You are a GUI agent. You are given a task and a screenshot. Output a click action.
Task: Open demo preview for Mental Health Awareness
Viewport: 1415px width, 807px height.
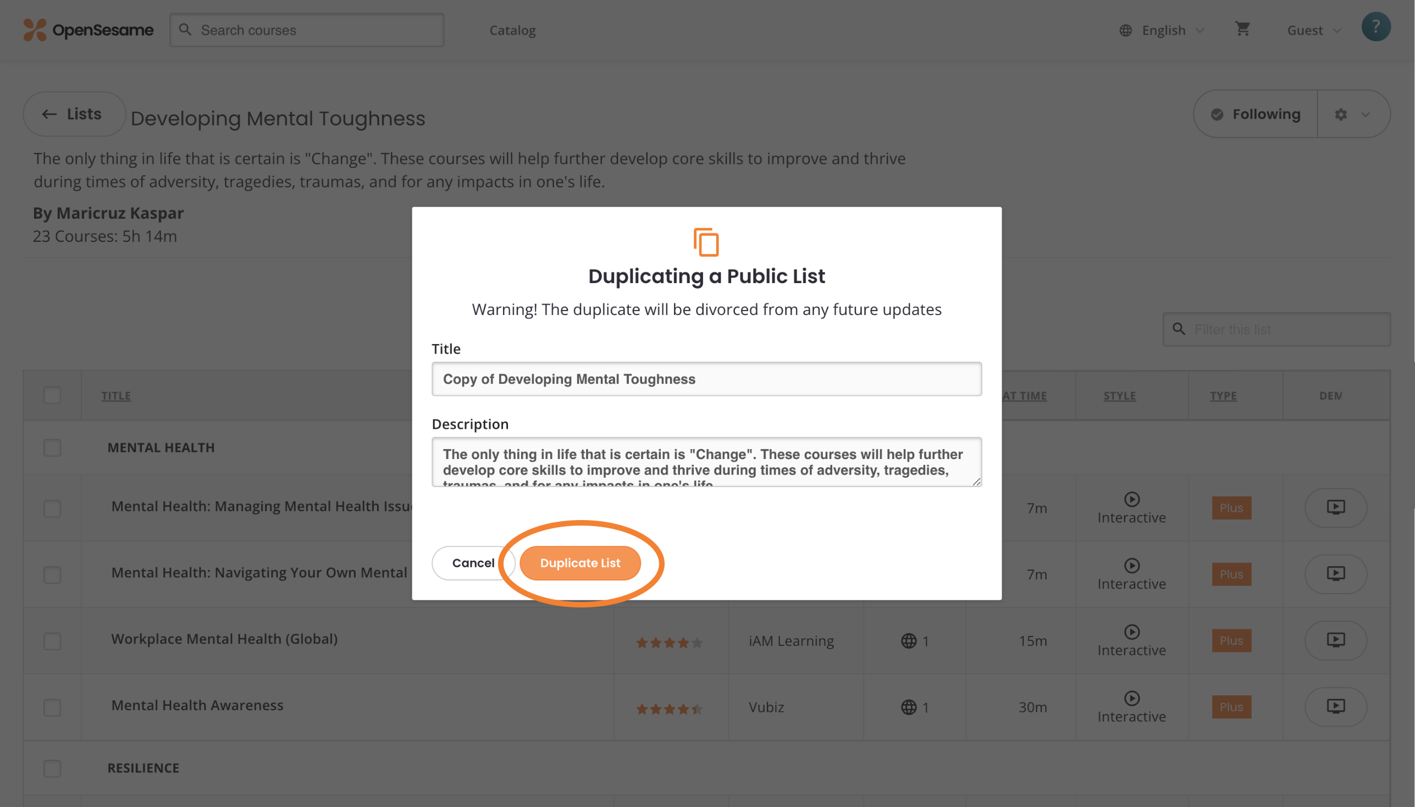[x=1335, y=707]
